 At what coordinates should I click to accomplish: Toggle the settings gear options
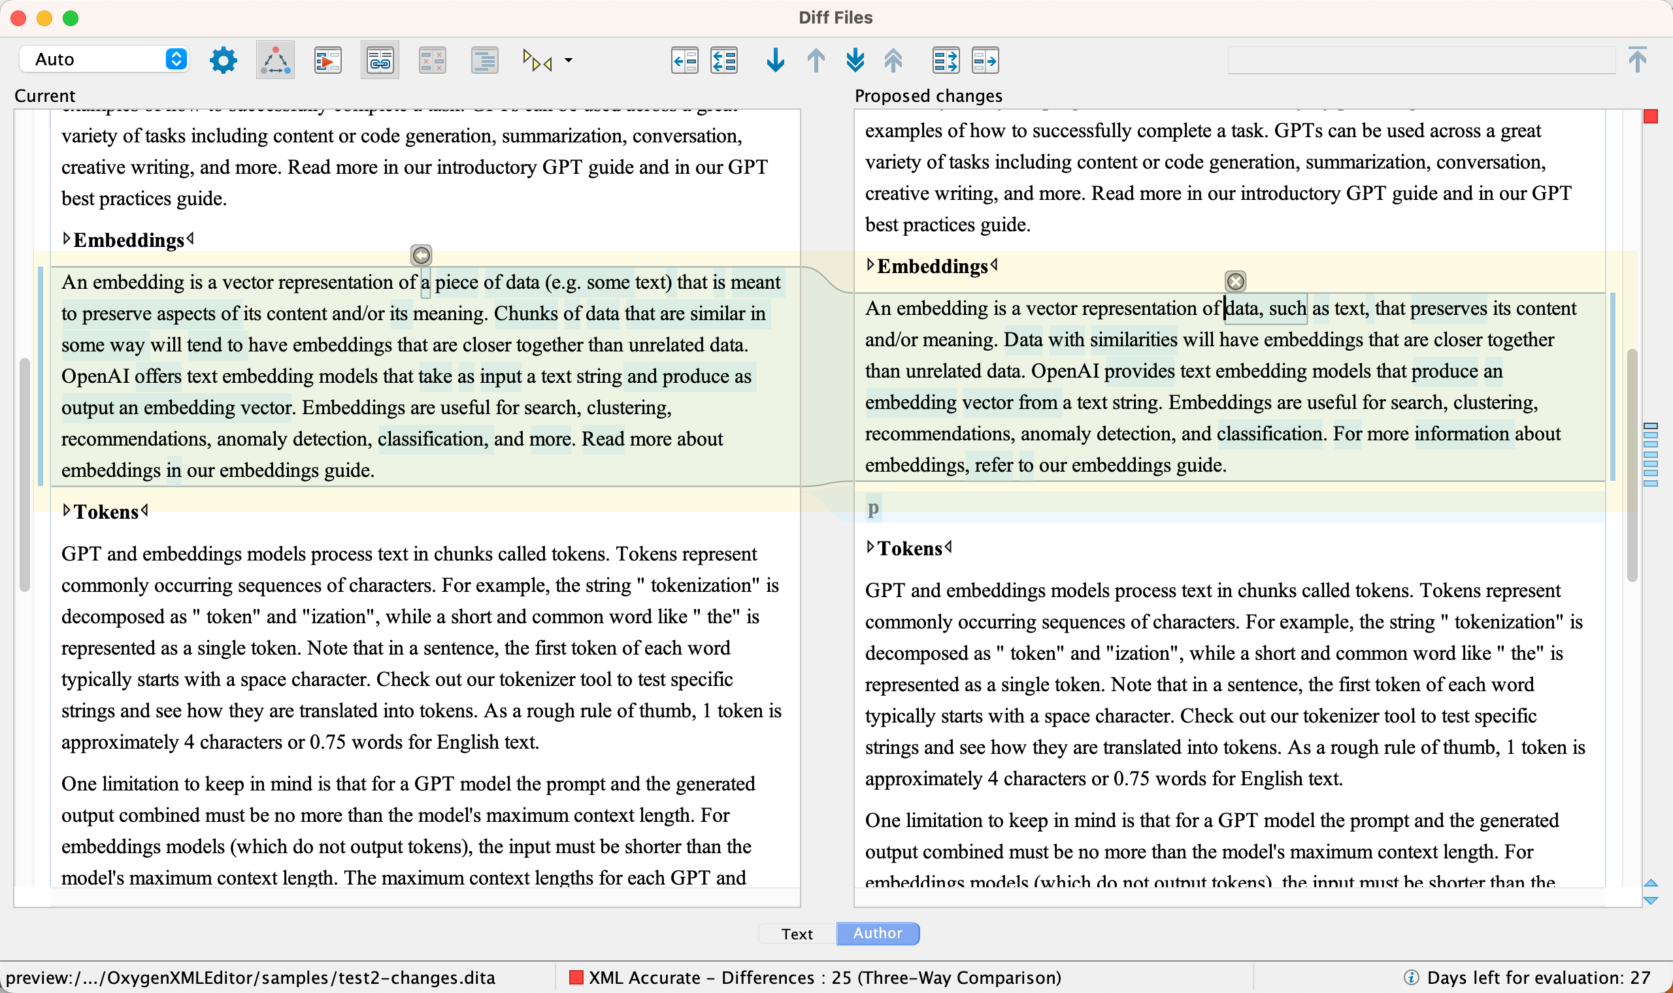coord(222,59)
